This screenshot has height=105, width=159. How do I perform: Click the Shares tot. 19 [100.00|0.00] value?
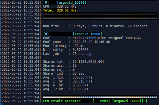click(x=88, y=62)
